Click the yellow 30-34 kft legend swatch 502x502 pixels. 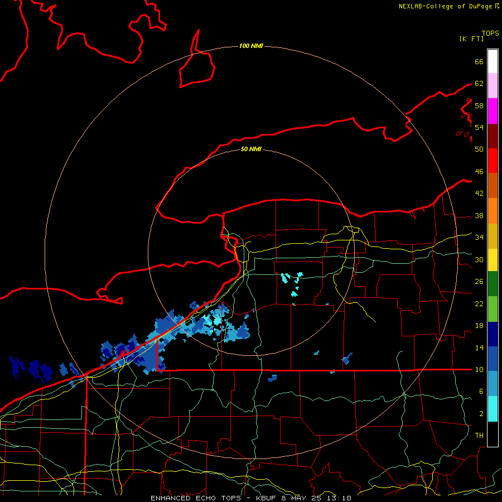pyautogui.click(x=493, y=260)
